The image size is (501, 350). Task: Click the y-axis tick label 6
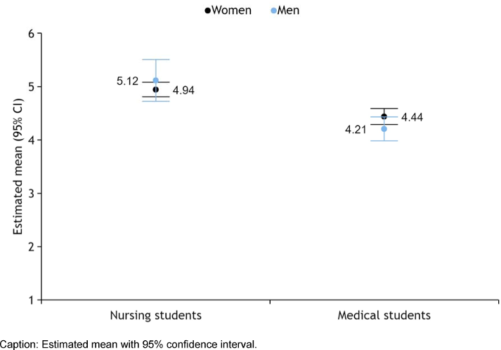click(x=31, y=34)
